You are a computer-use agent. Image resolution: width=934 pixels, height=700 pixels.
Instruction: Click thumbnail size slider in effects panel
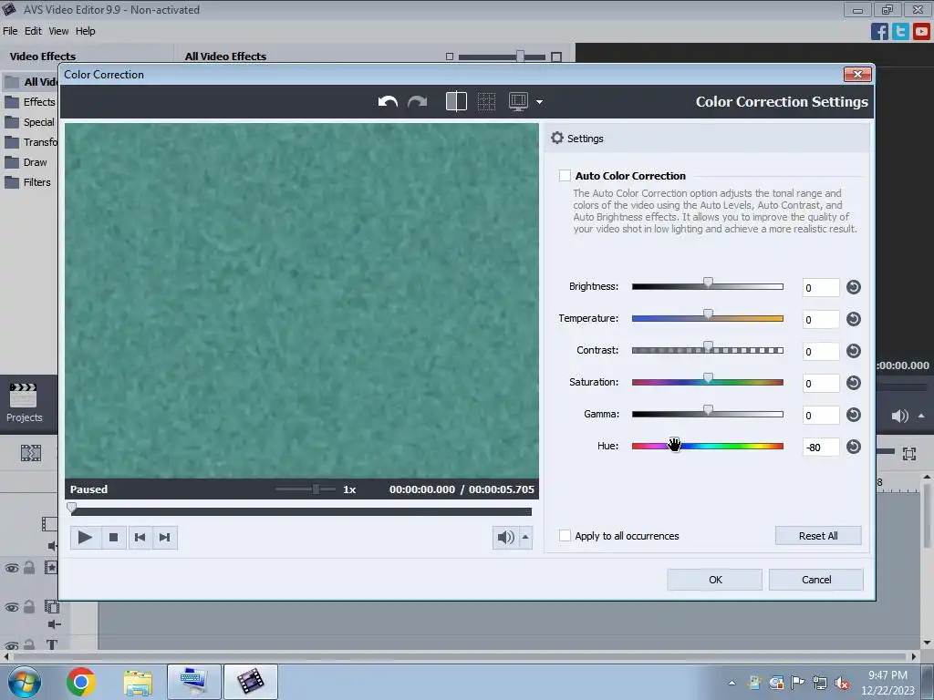(x=503, y=57)
